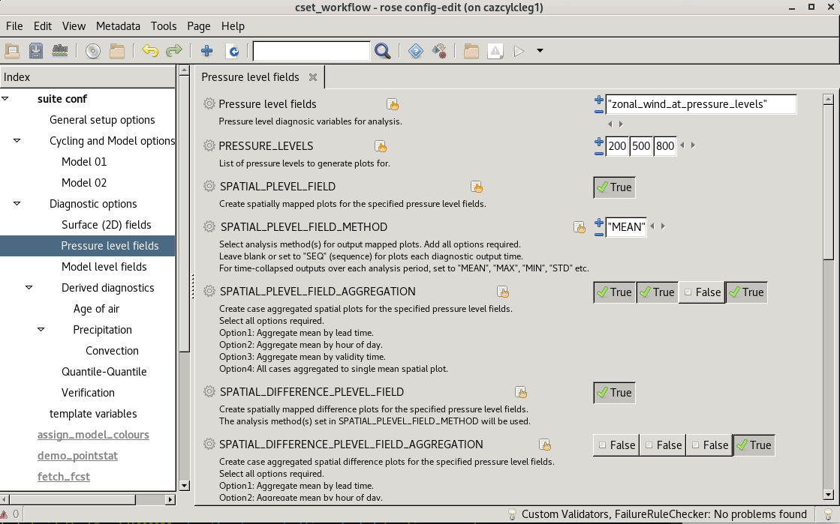Open the Tools menu
The height and width of the screenshot is (524, 840).
pos(164,26)
